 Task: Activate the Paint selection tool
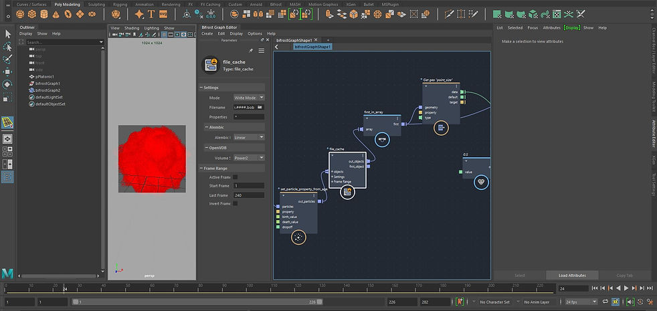point(7,59)
